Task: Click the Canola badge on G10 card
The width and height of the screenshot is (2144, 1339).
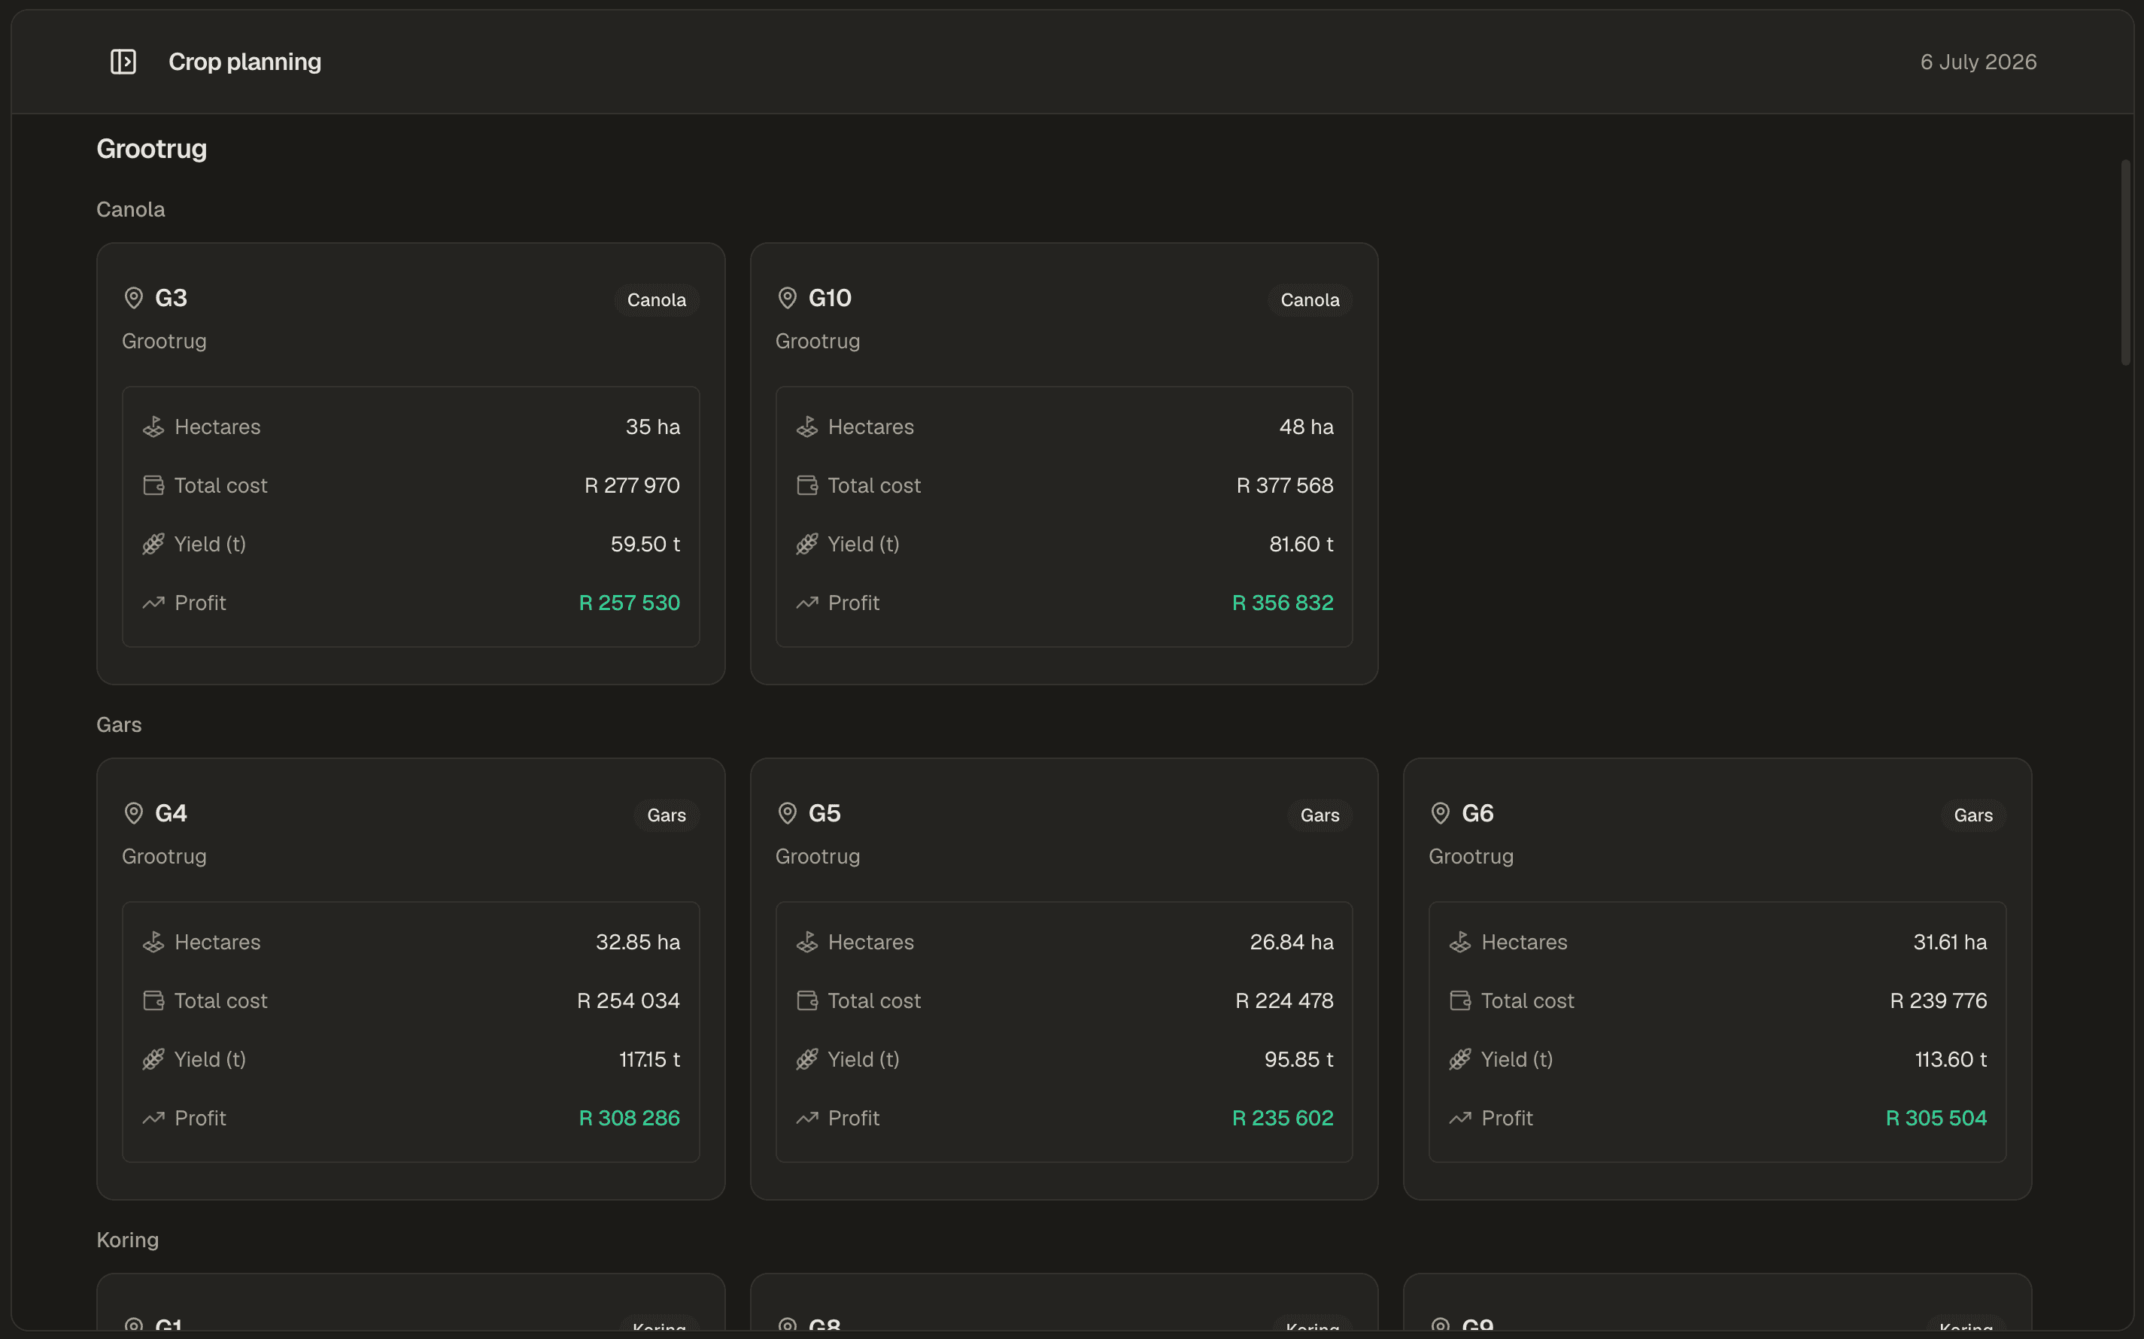Action: click(x=1310, y=300)
